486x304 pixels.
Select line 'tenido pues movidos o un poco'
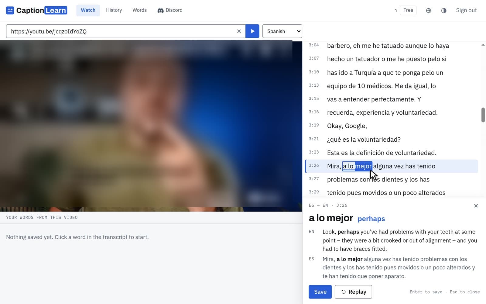[x=391, y=193]
